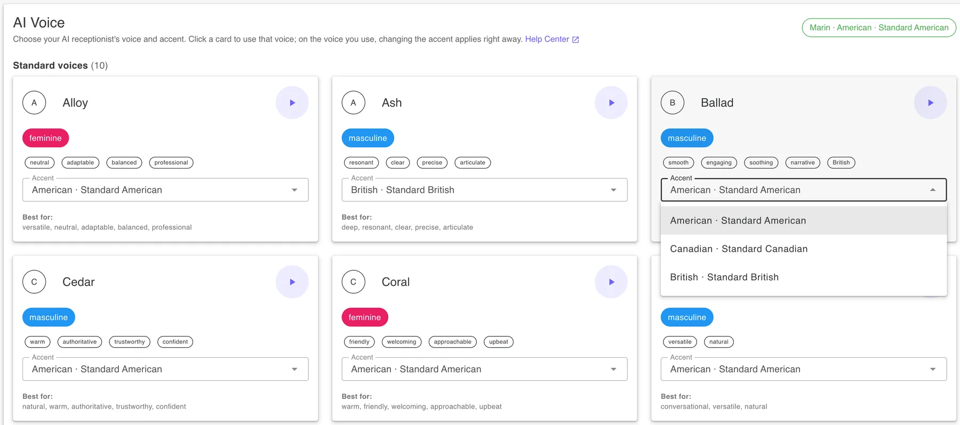Open Ash's Accent dropdown showing British

tap(484, 190)
